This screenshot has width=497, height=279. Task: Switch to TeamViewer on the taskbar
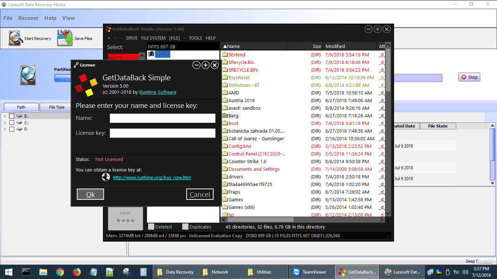click(x=311, y=272)
